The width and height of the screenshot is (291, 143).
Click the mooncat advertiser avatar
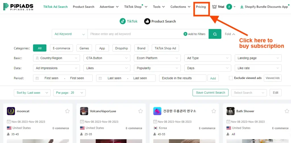coord(11,111)
